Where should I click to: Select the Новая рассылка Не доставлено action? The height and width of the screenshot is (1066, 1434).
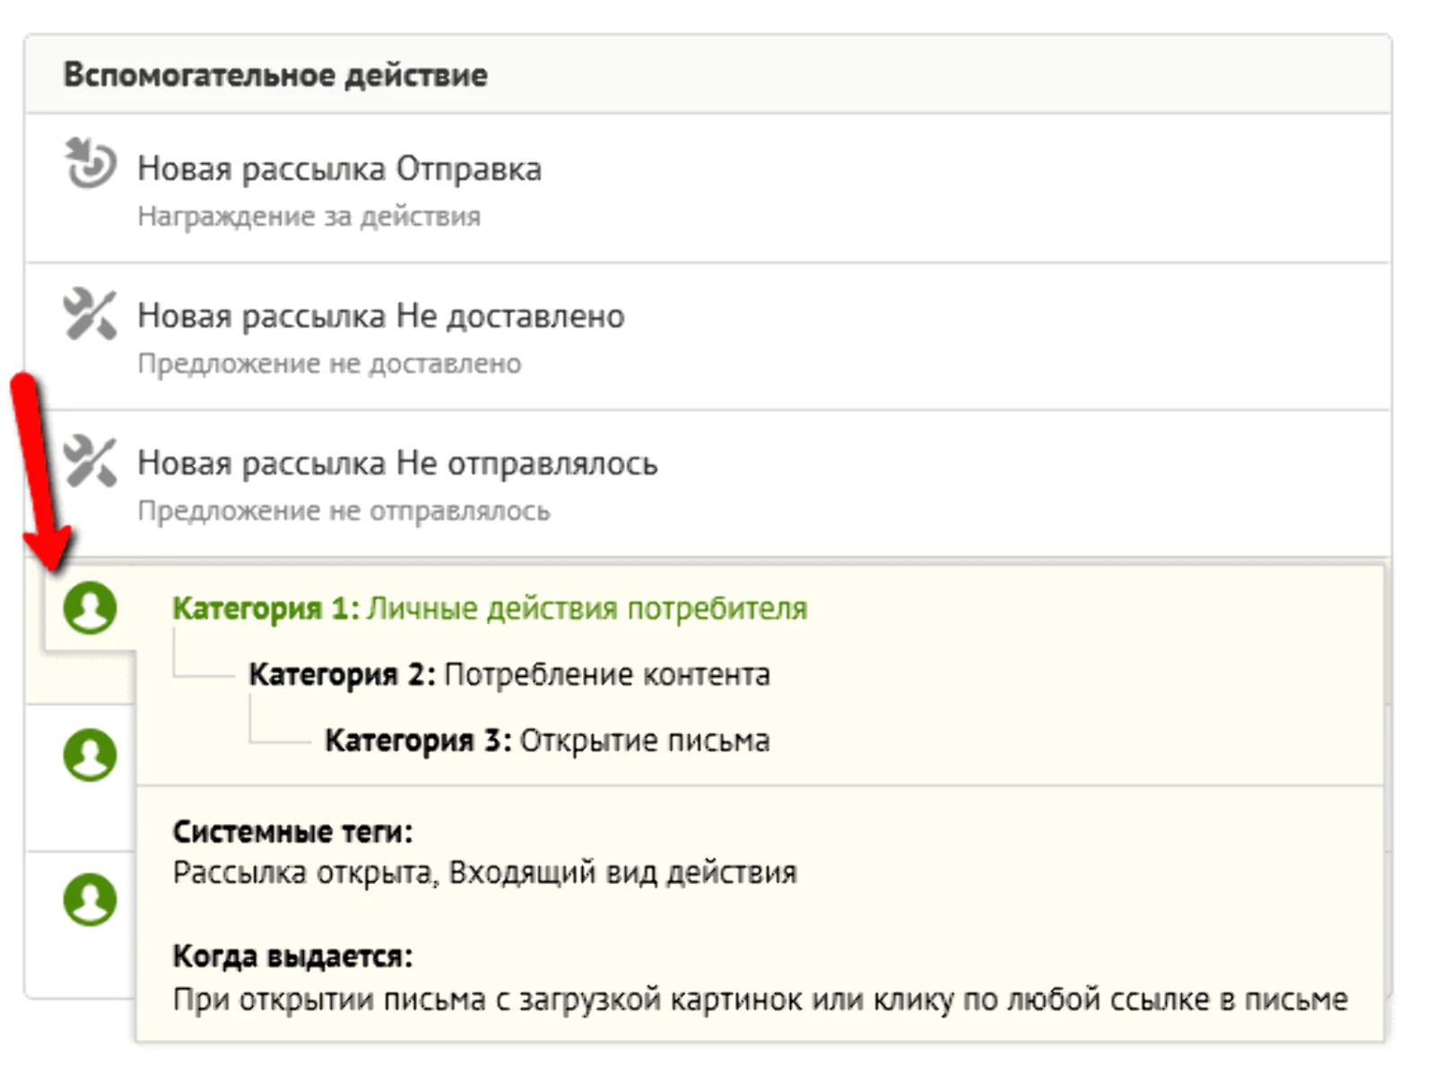pyautogui.click(x=708, y=336)
